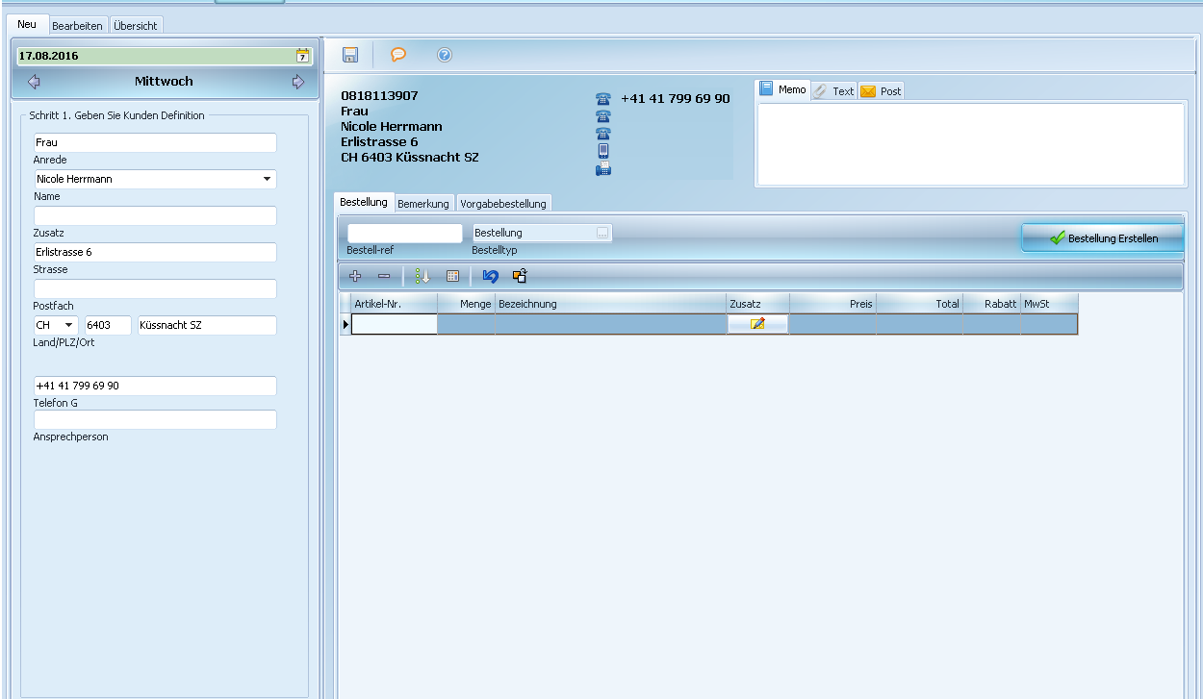The height and width of the screenshot is (699, 1203).
Task: Open the calendar picker in the date field
Action: [303, 56]
